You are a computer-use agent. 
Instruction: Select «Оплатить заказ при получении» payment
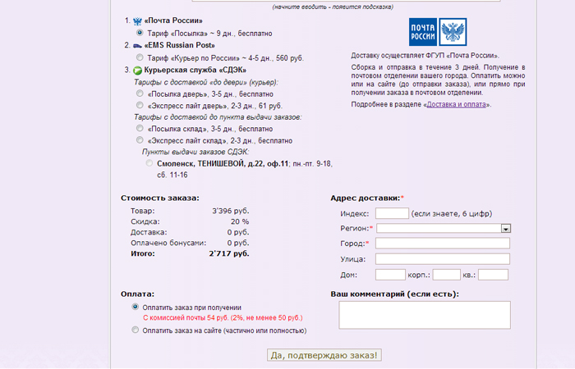[x=136, y=307]
